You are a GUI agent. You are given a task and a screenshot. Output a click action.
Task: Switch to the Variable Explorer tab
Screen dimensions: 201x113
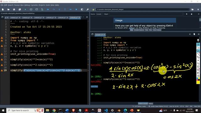139,30
